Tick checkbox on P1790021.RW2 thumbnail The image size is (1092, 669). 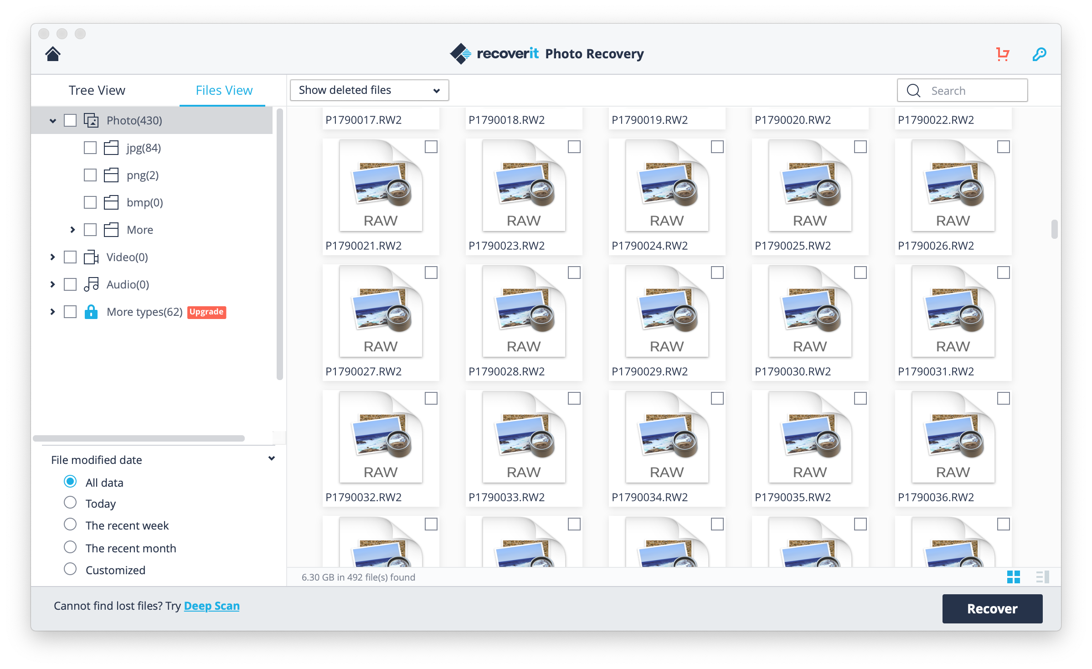point(431,147)
